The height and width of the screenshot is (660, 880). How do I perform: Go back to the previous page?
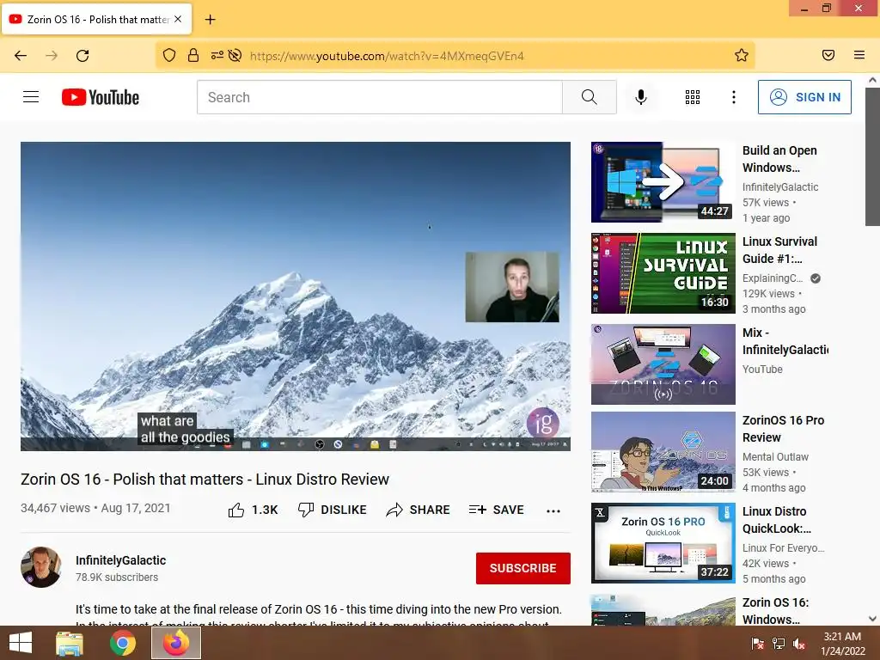(21, 56)
